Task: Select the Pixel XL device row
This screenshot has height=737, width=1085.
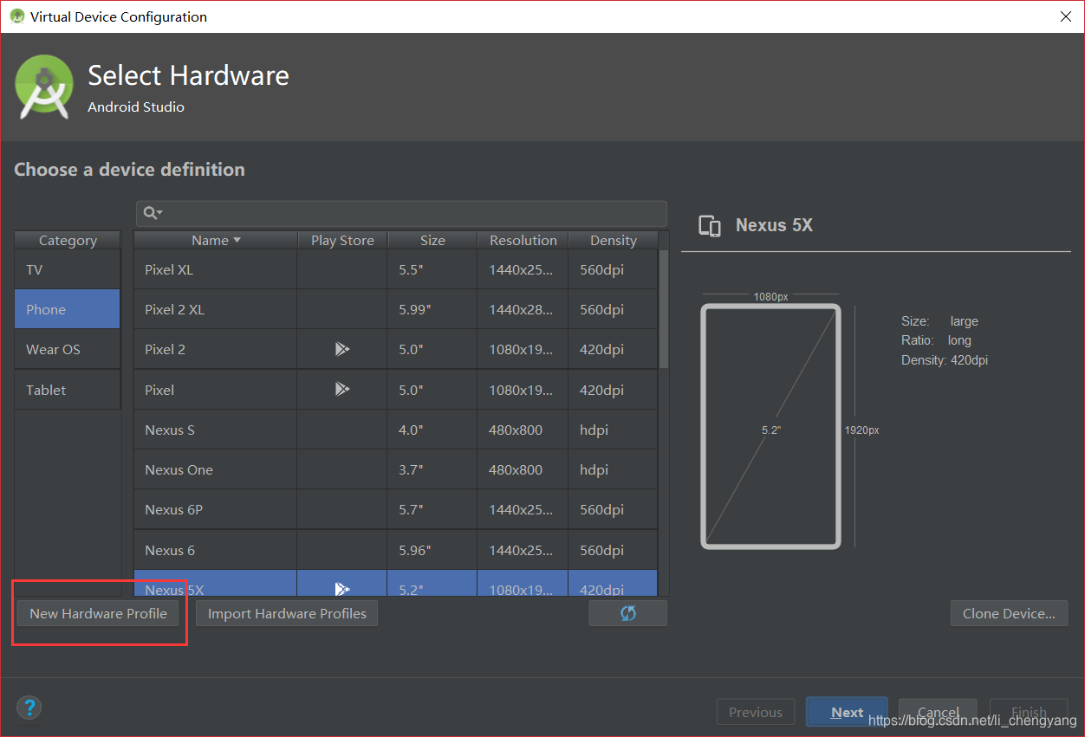Action: coord(396,269)
